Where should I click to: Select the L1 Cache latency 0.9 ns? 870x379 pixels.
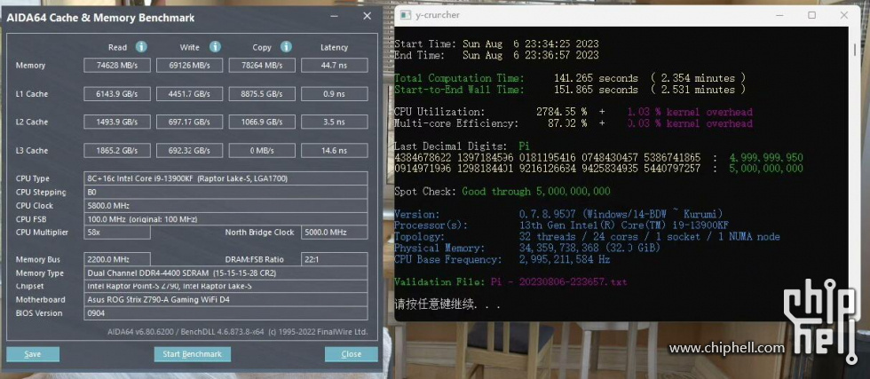tap(334, 94)
